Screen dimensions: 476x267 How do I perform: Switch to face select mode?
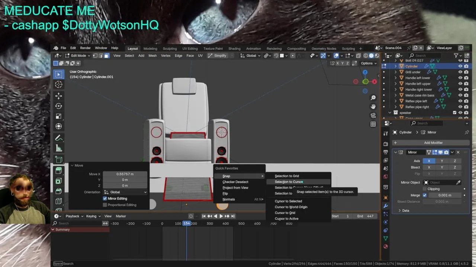pos(106,56)
